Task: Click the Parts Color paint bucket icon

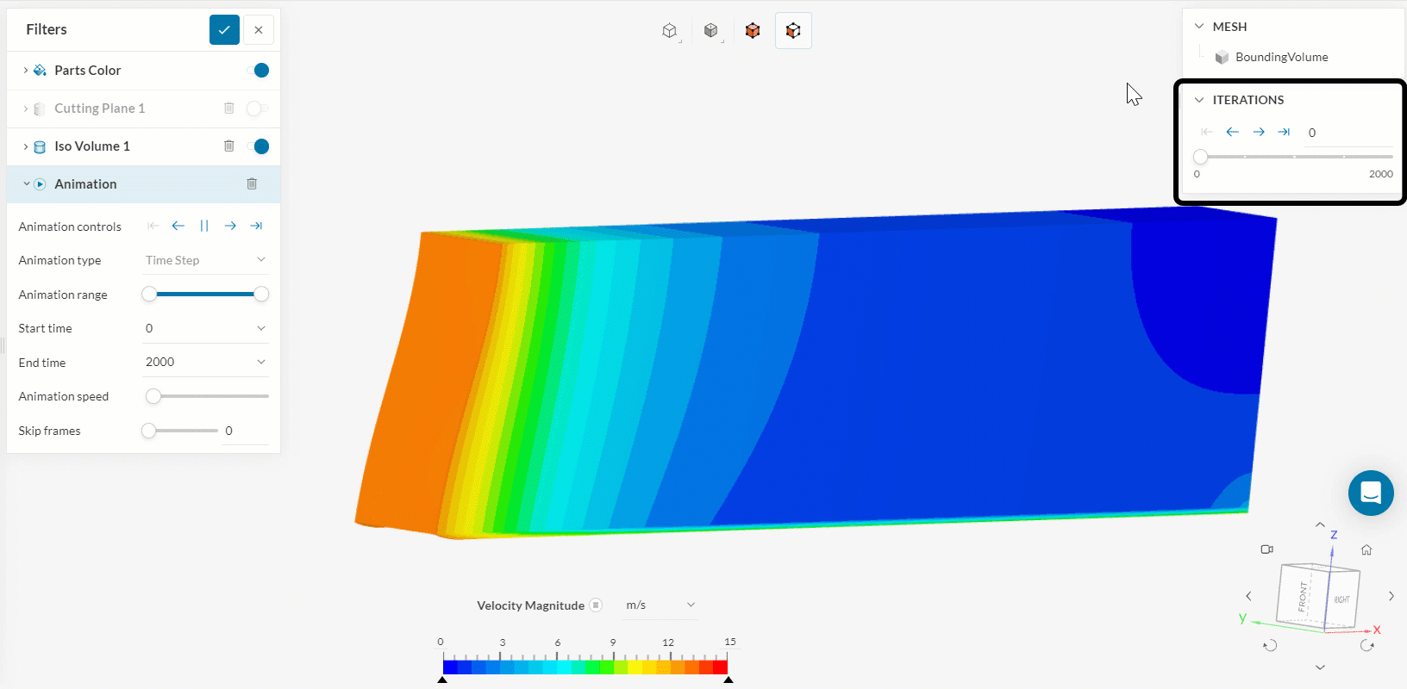Action: 40,71
